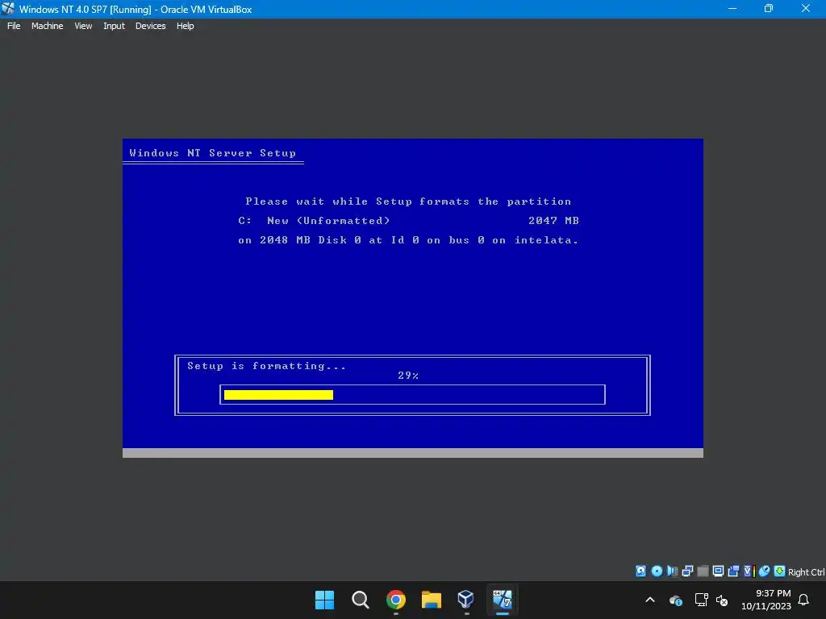Click the yellow formatting progress bar
Image resolution: width=826 pixels, height=619 pixels.
click(x=278, y=395)
